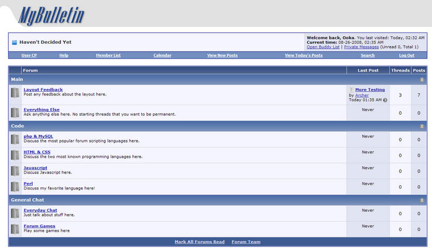The height and width of the screenshot is (248, 432).
Task: Click the MyBulletin logo
Action: click(51, 16)
